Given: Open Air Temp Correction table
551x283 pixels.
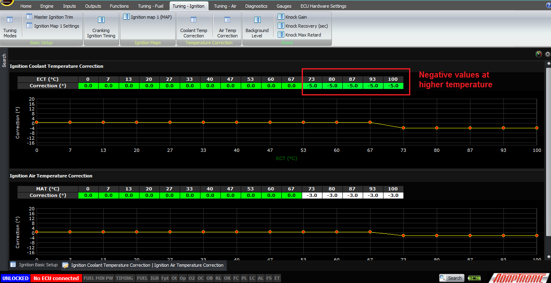Looking at the screenshot, I should tap(227, 27).
